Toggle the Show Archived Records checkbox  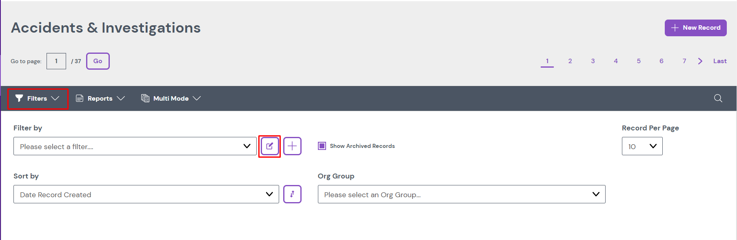(x=322, y=146)
